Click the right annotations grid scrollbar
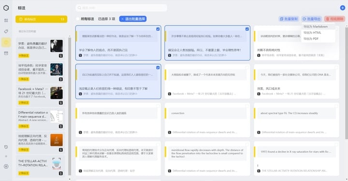 click(347, 83)
